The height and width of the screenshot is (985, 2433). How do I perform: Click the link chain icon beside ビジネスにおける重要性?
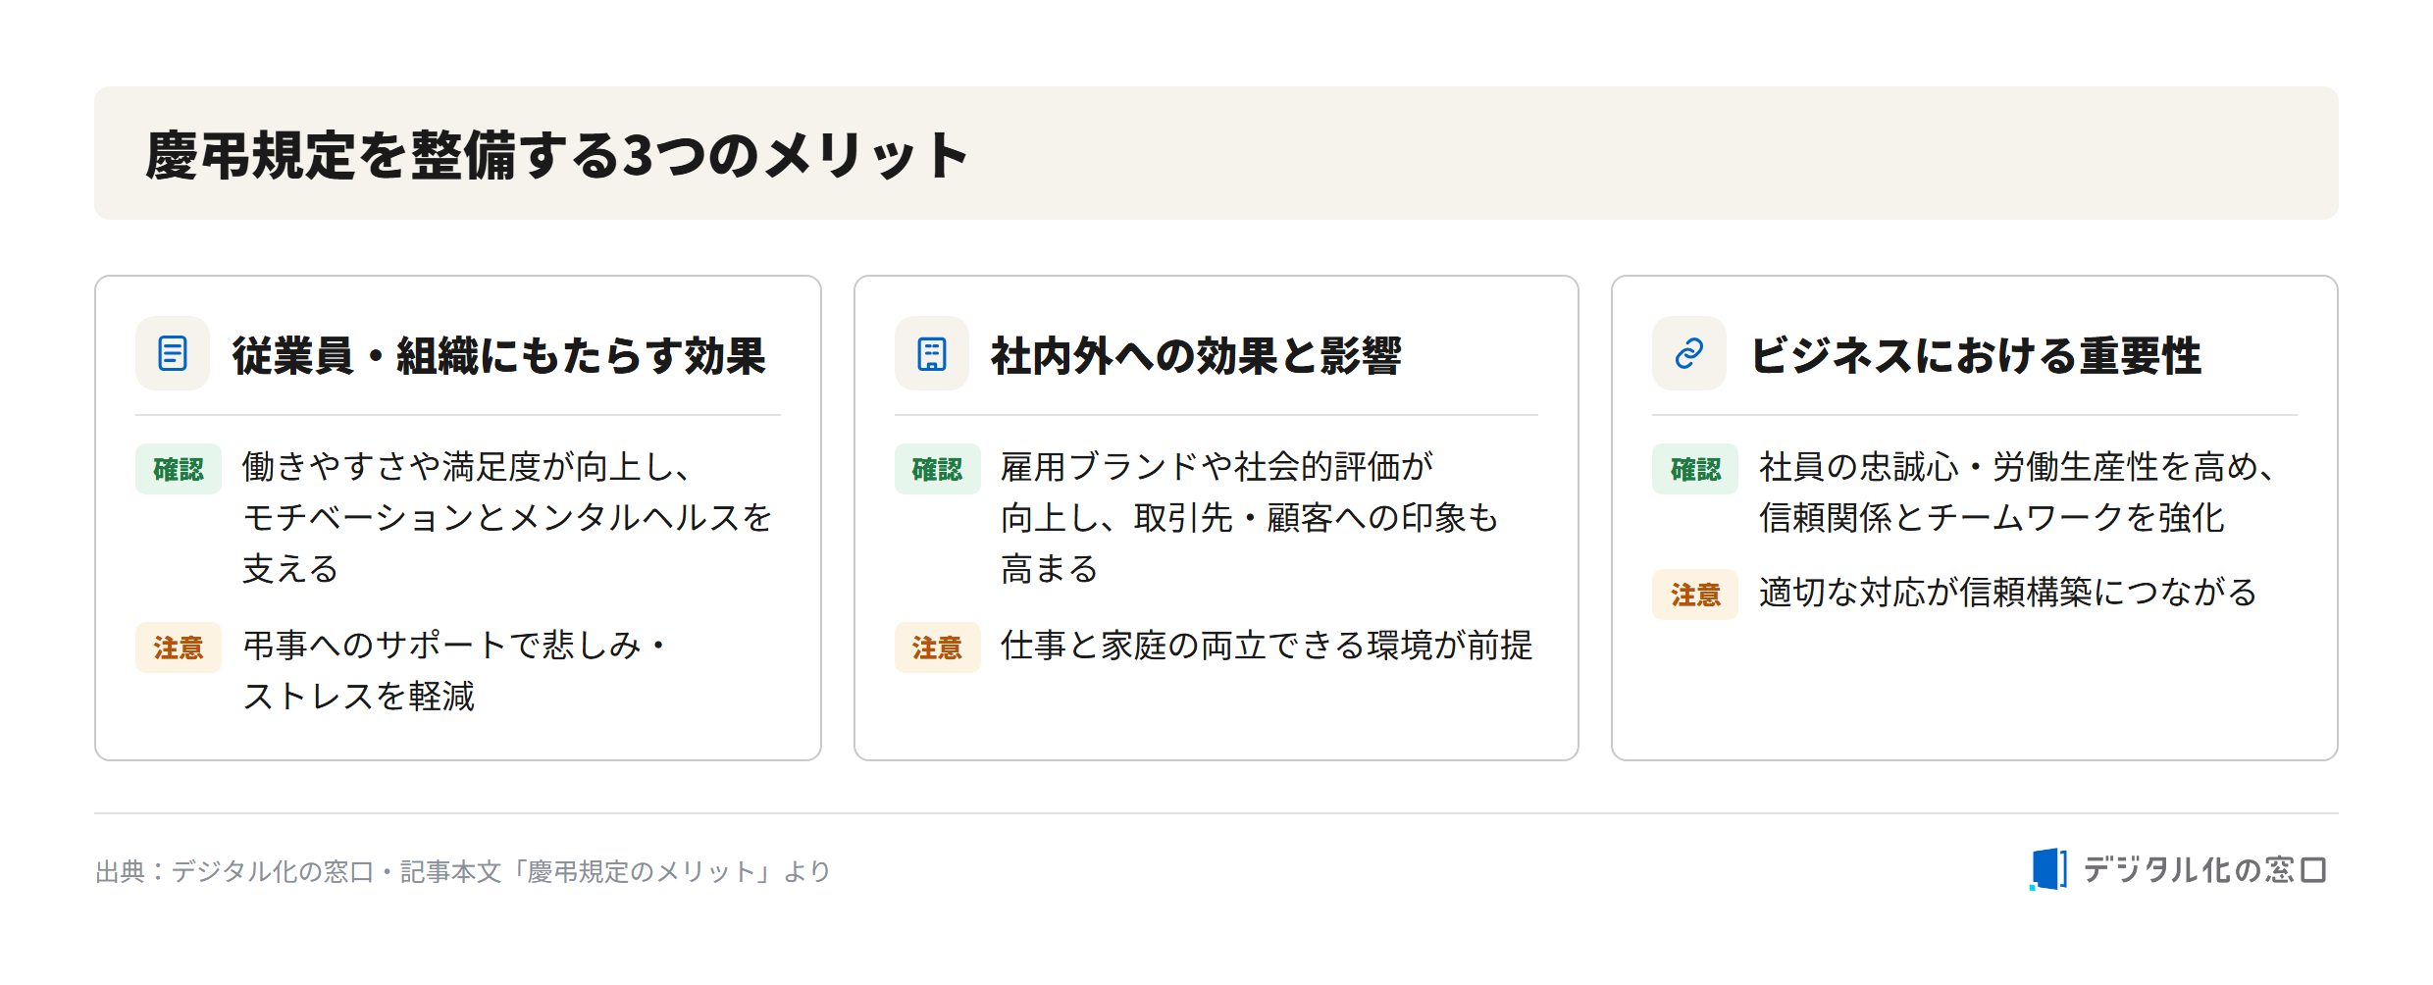[x=1688, y=353]
